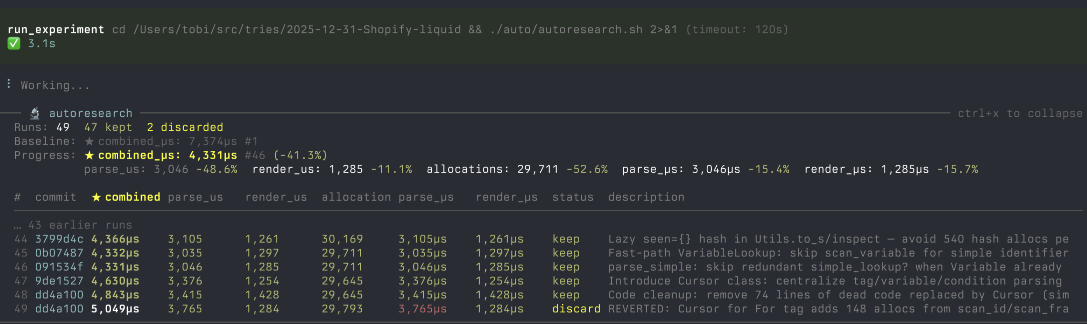Toggle keep status on run 46
1087x324 pixels.
566,267
